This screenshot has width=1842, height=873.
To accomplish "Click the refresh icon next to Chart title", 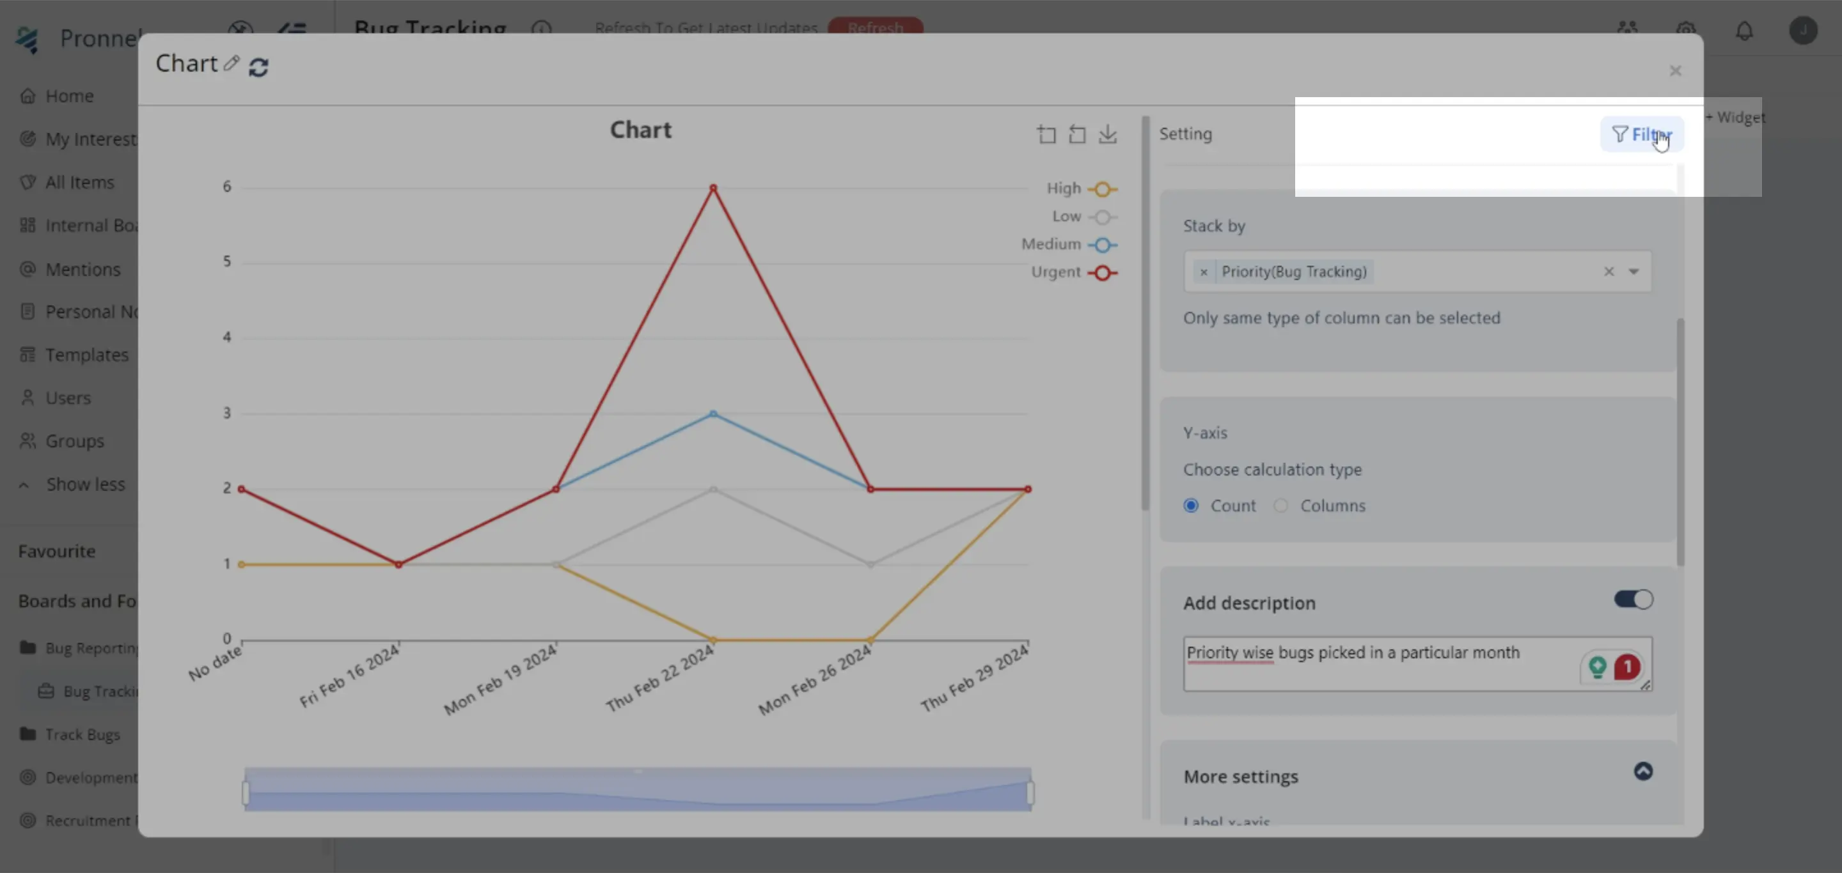I will [258, 67].
